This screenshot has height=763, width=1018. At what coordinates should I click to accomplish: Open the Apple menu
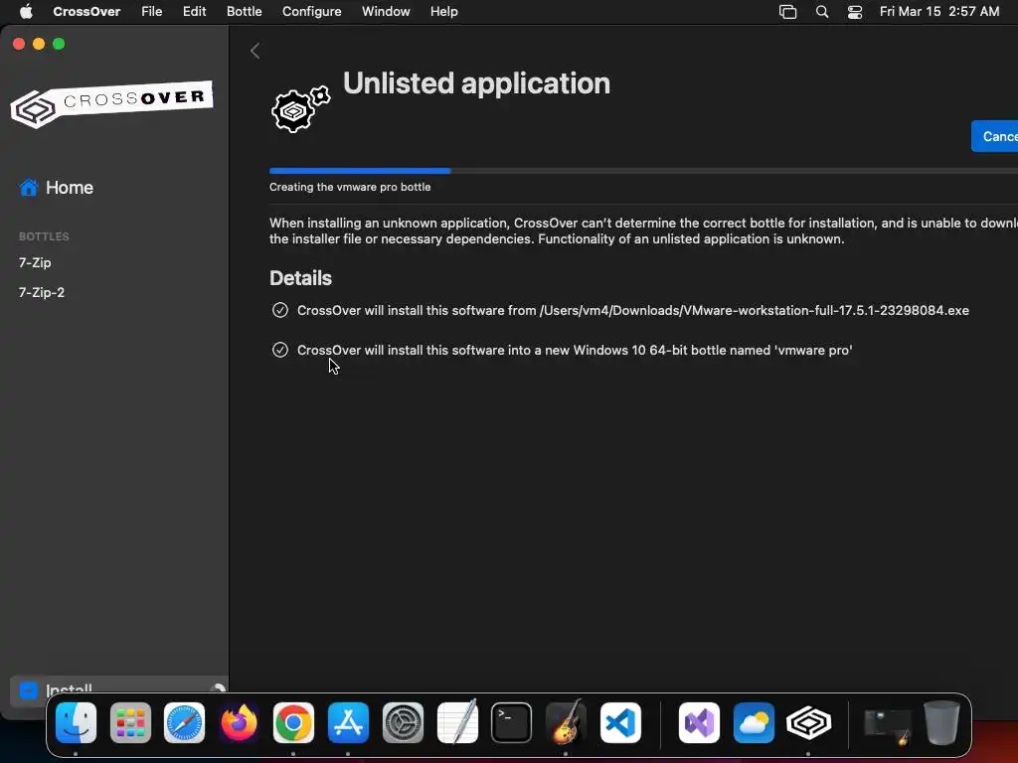point(26,11)
